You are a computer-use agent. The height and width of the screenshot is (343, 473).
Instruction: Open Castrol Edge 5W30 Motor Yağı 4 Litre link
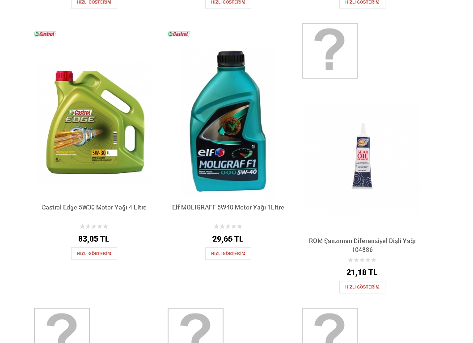pos(94,207)
